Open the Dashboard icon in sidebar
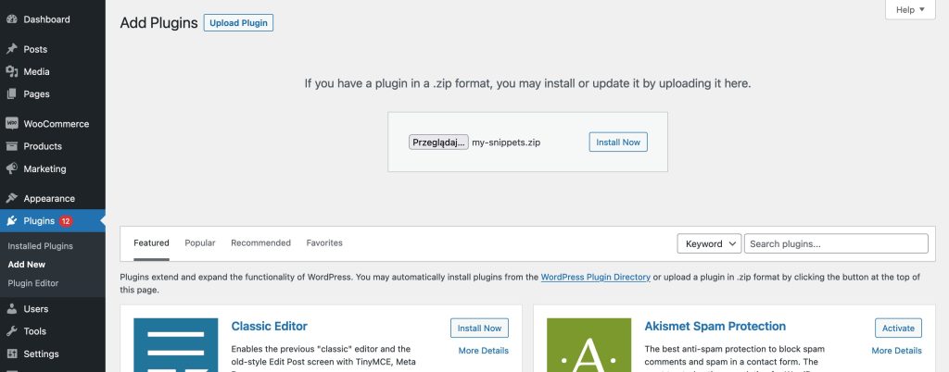This screenshot has height=372, width=949. (11, 19)
